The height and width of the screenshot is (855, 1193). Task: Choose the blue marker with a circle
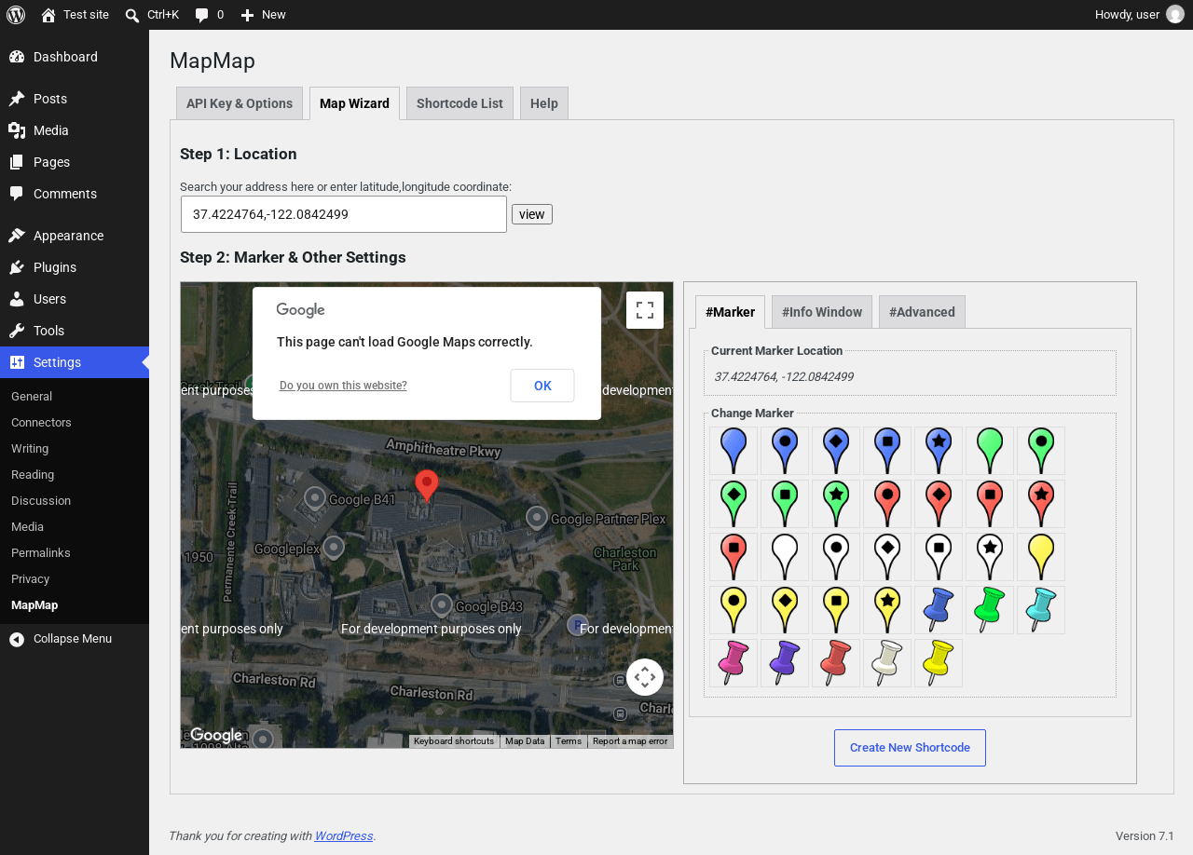click(x=785, y=451)
